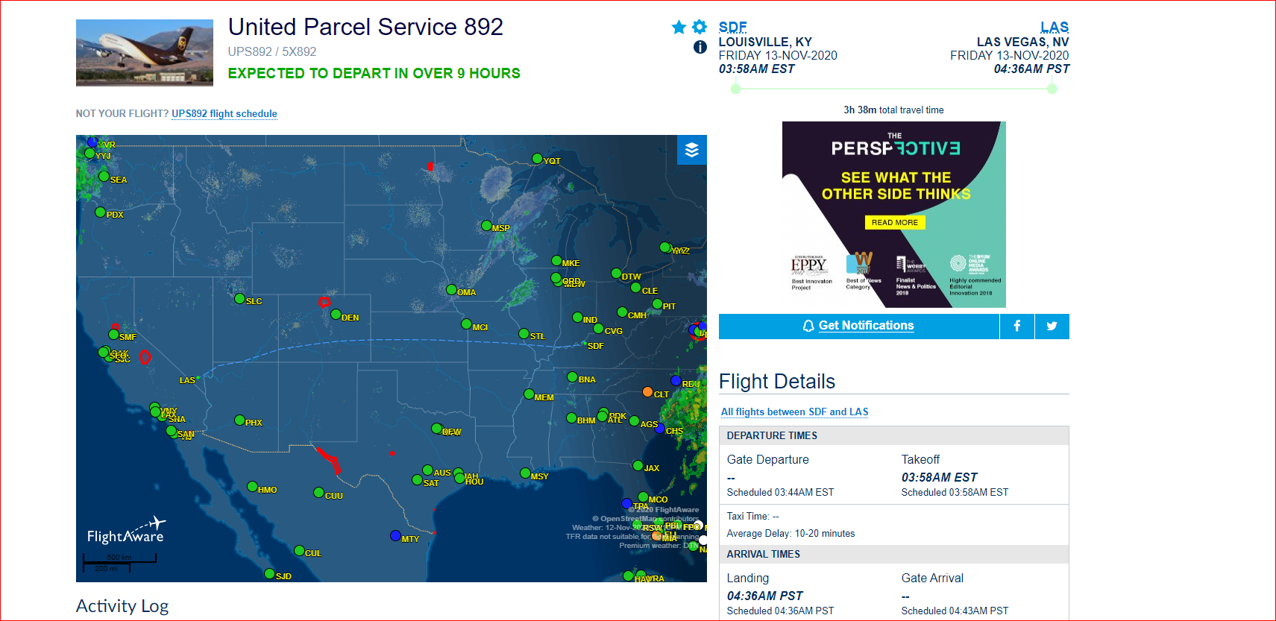Click the Phoenix PHX airport marker

tap(239, 420)
